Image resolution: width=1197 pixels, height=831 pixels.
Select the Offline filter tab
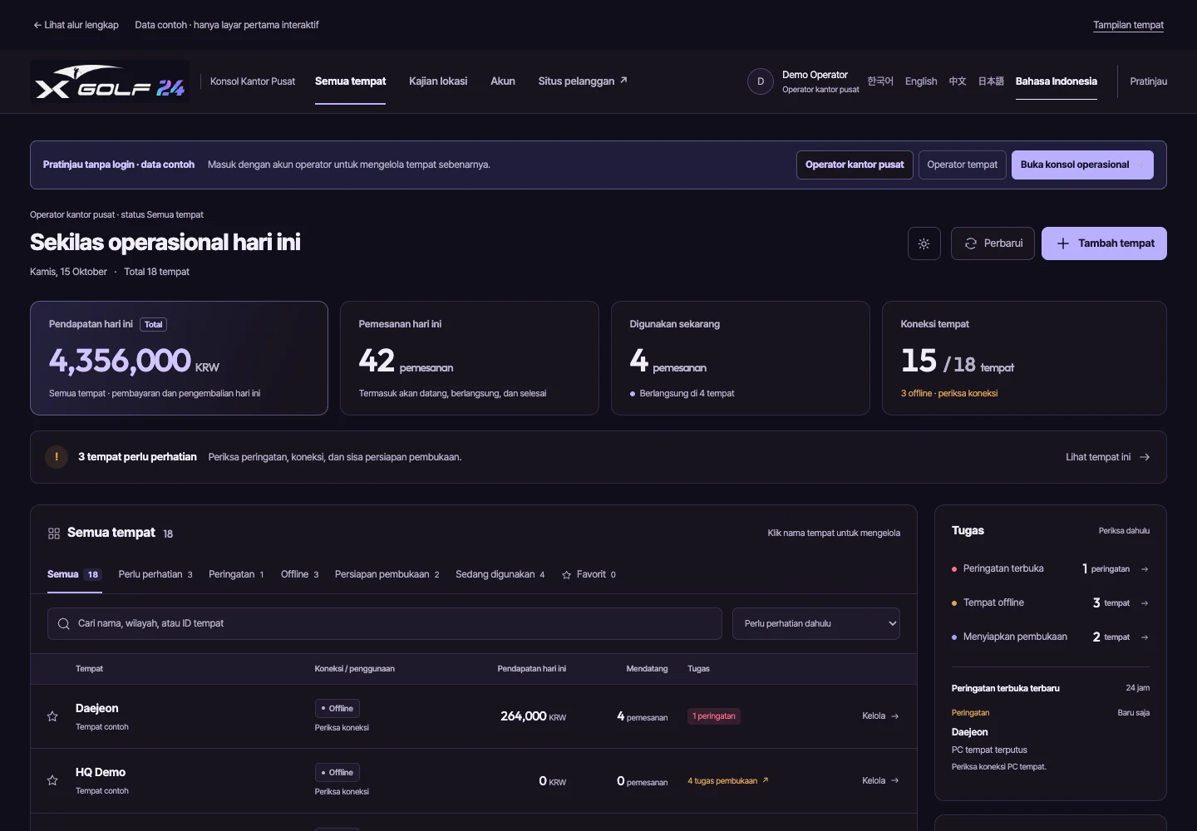coord(299,574)
